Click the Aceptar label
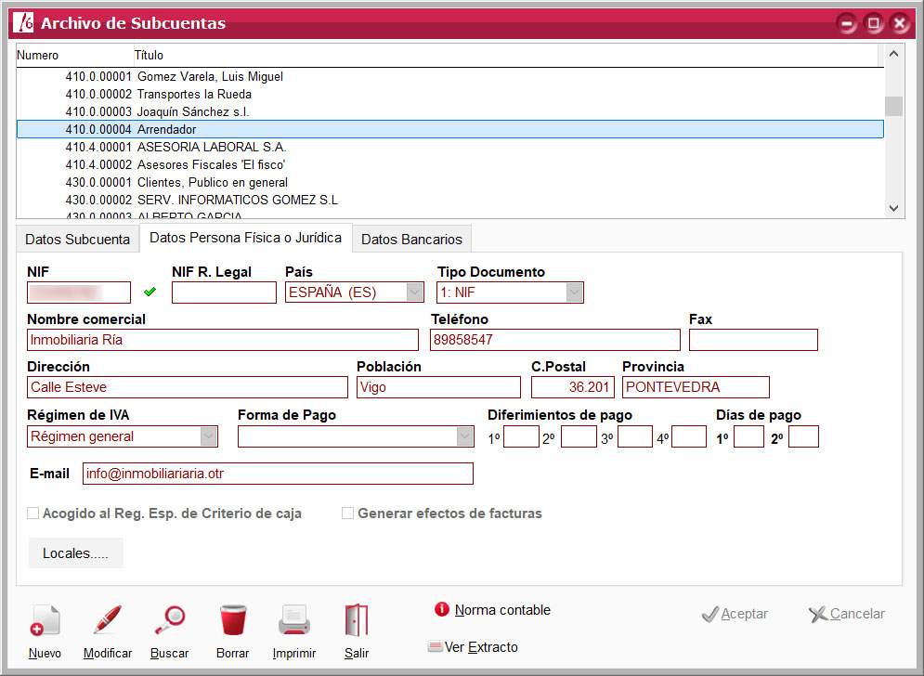Viewport: 924px width, 676px height. coord(745,614)
